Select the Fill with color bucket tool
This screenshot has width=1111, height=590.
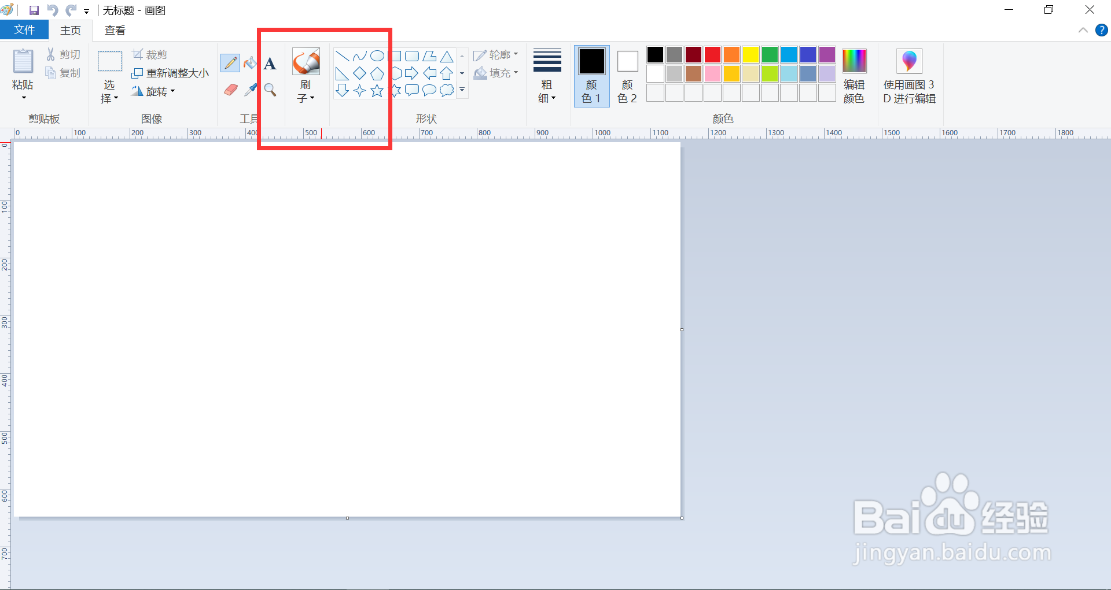click(250, 62)
